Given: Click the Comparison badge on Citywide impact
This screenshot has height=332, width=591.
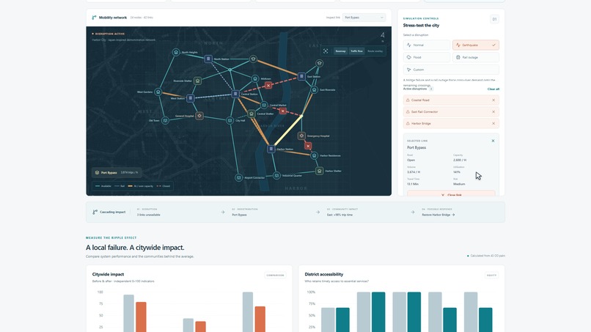Looking at the screenshot, I should click(275, 275).
